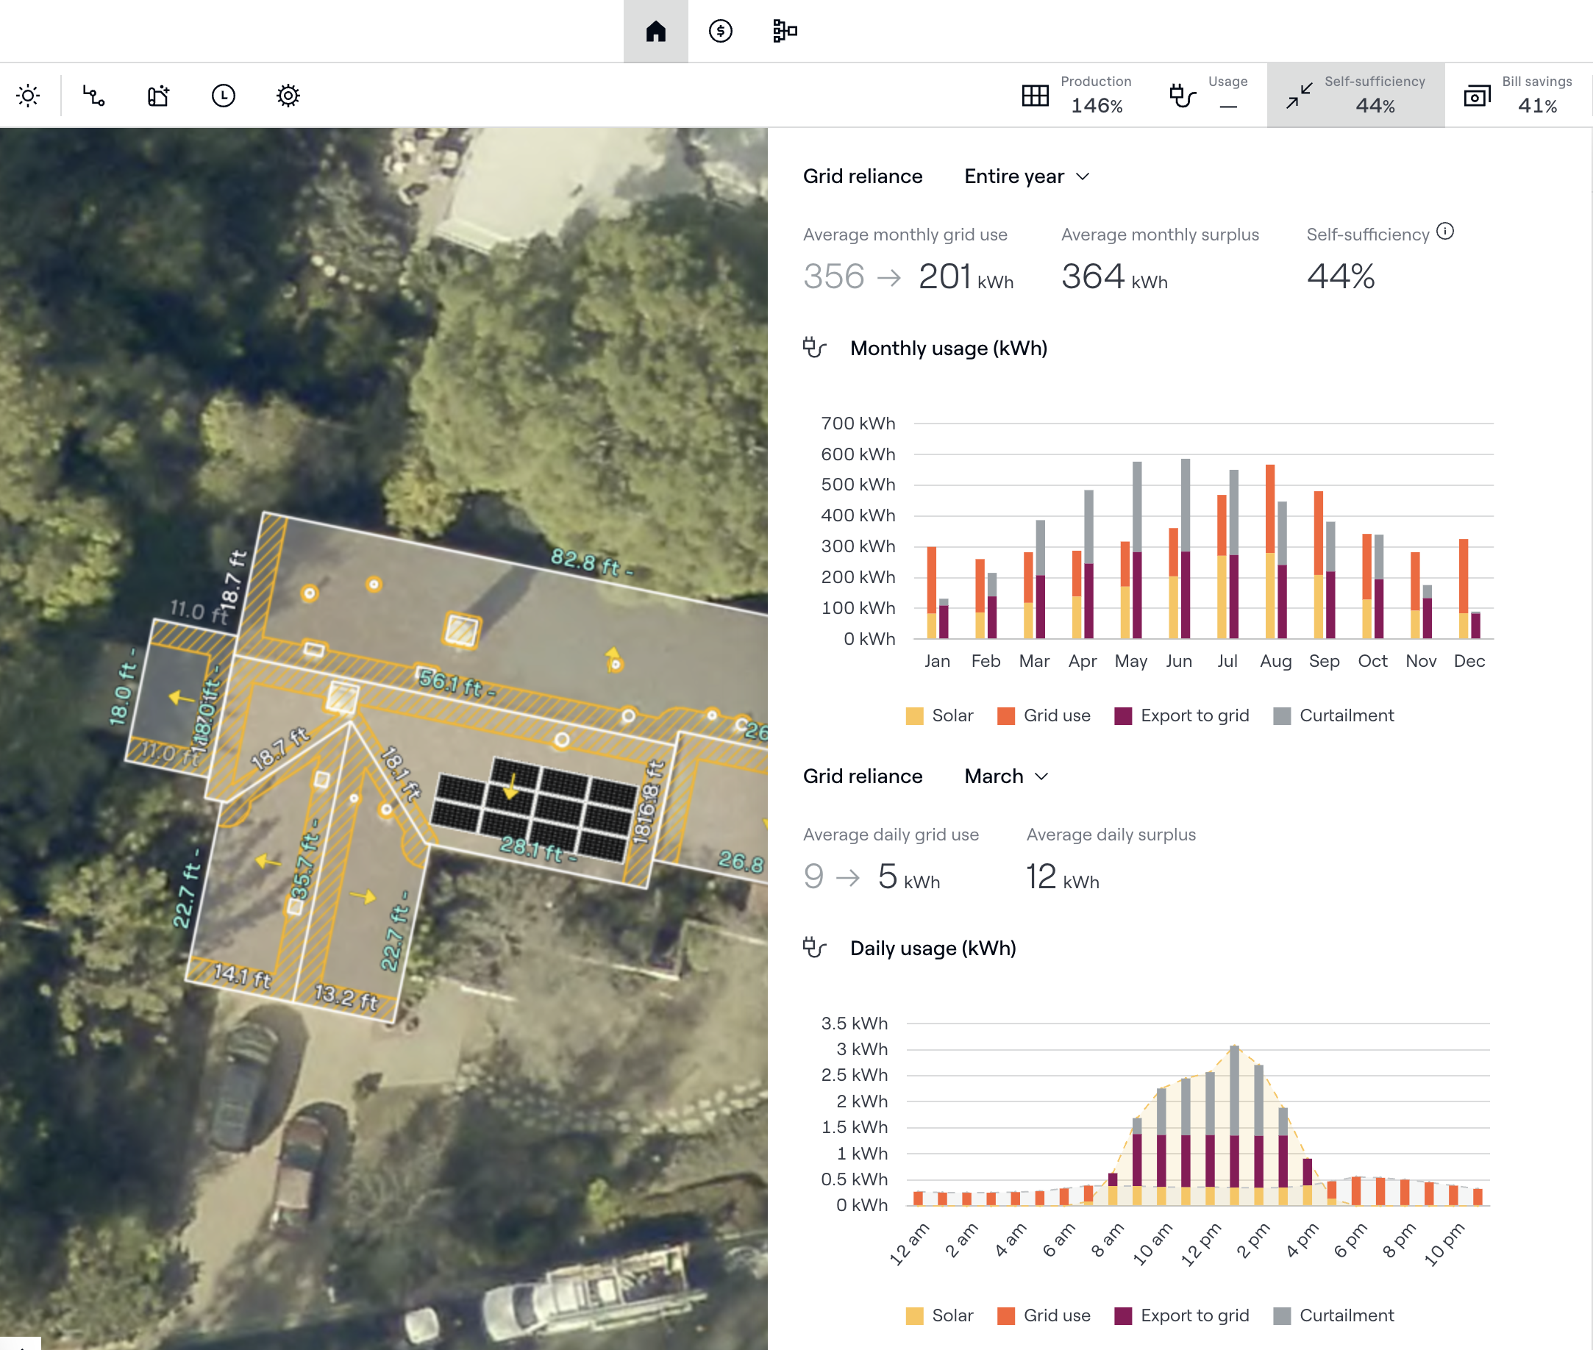Viewport: 1593px width, 1350px height.
Task: Toggle Curtailment in monthly chart legend
Action: (1333, 715)
